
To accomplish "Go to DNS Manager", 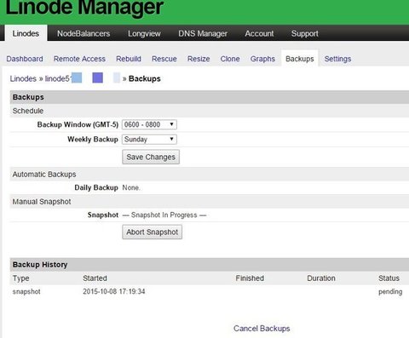I will pos(203,33).
